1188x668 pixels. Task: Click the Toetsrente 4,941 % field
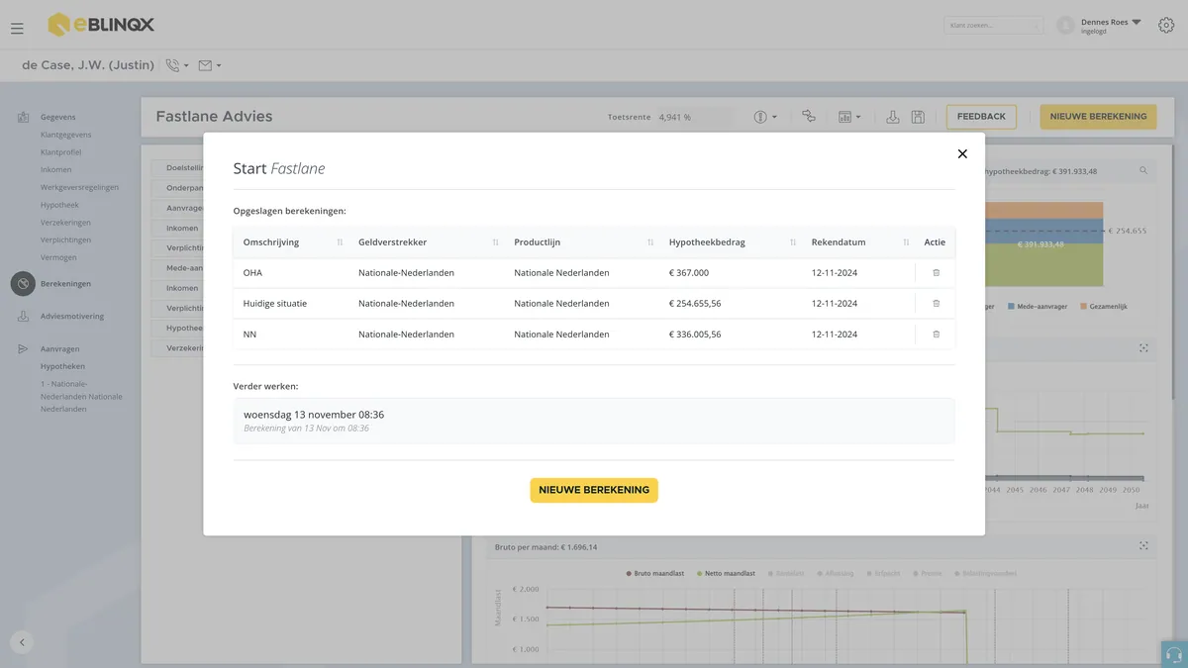point(694,117)
